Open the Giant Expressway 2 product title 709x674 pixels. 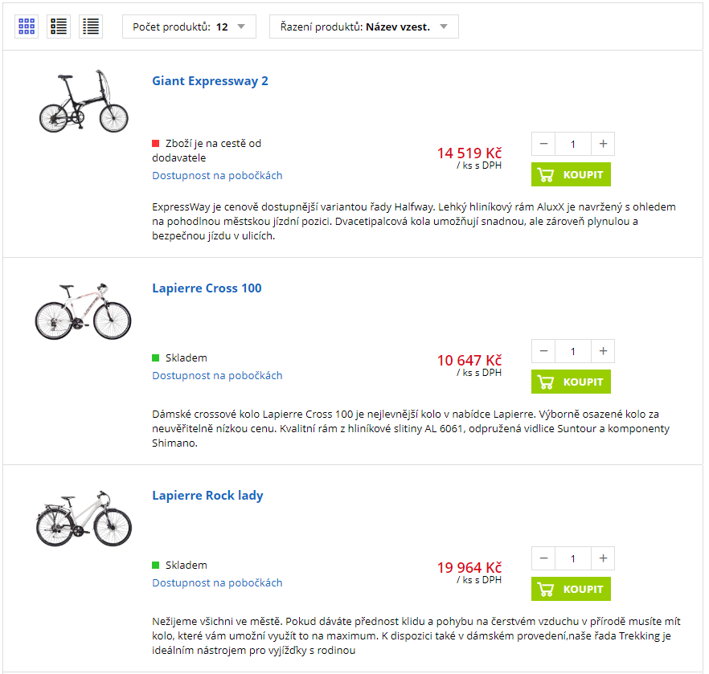pos(210,81)
